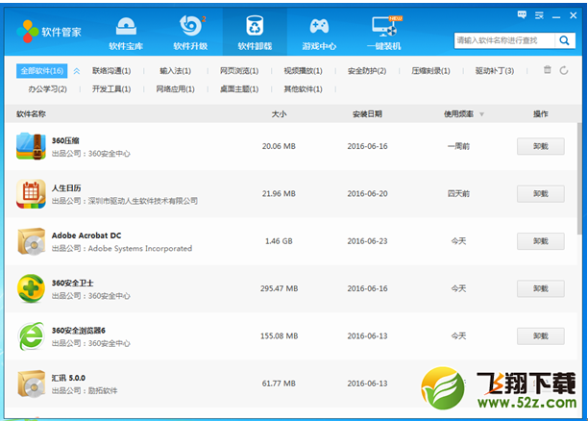Viewport: 588px width, 421px height.
Task: Filter by 其他软件(1) category
Action: (x=303, y=89)
